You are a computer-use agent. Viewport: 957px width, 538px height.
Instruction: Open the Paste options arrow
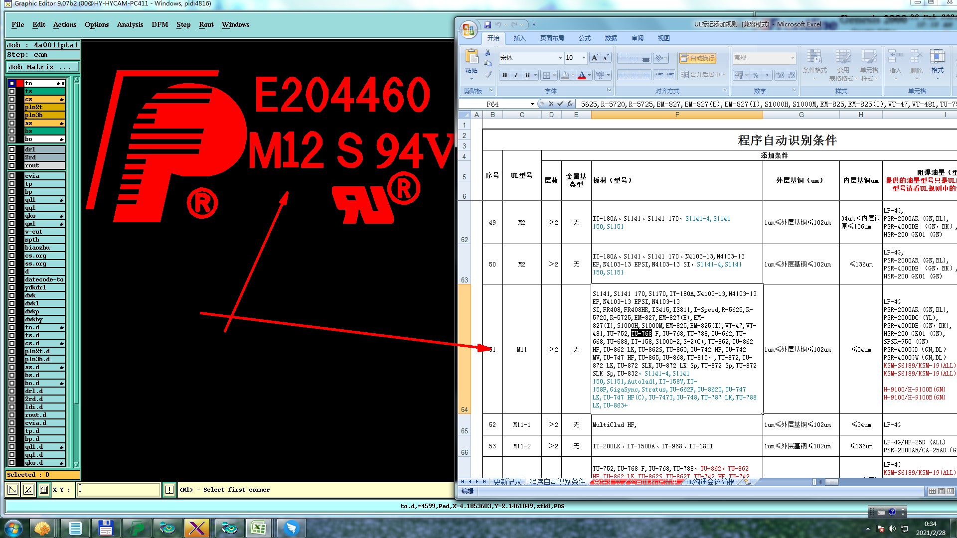pyautogui.click(x=472, y=78)
